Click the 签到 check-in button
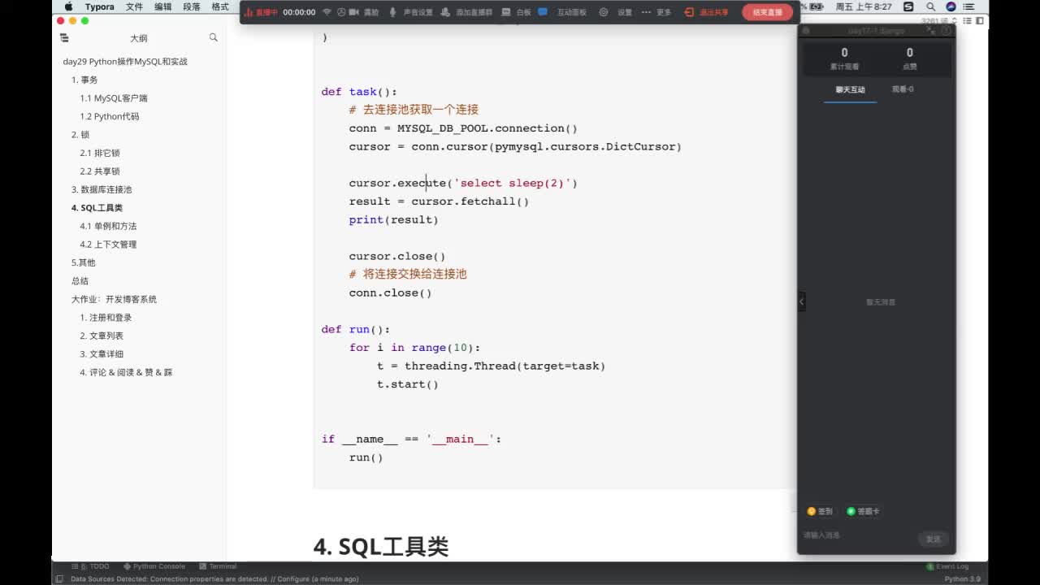Viewport: 1040px width, 585px height. click(820, 511)
